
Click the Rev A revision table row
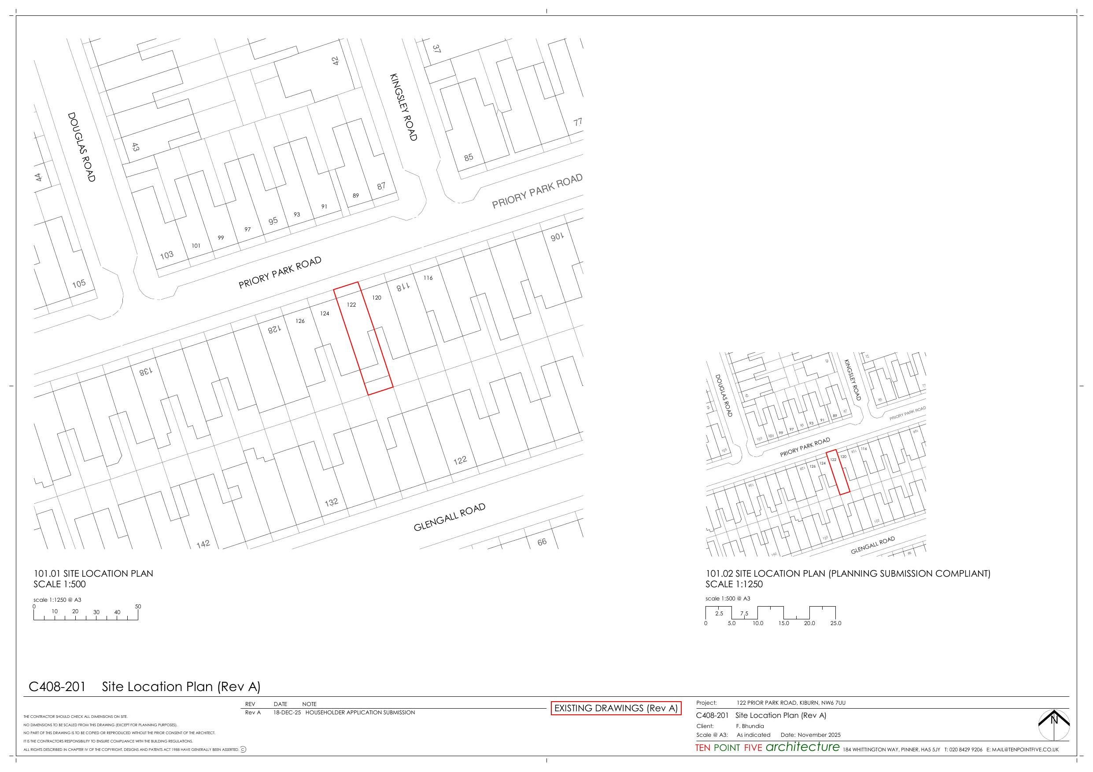pyautogui.click(x=330, y=713)
